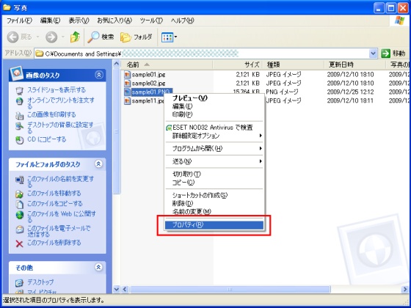Click the horizontal scrollbar thumb
The width and height of the screenshot is (411, 308).
click(x=230, y=289)
